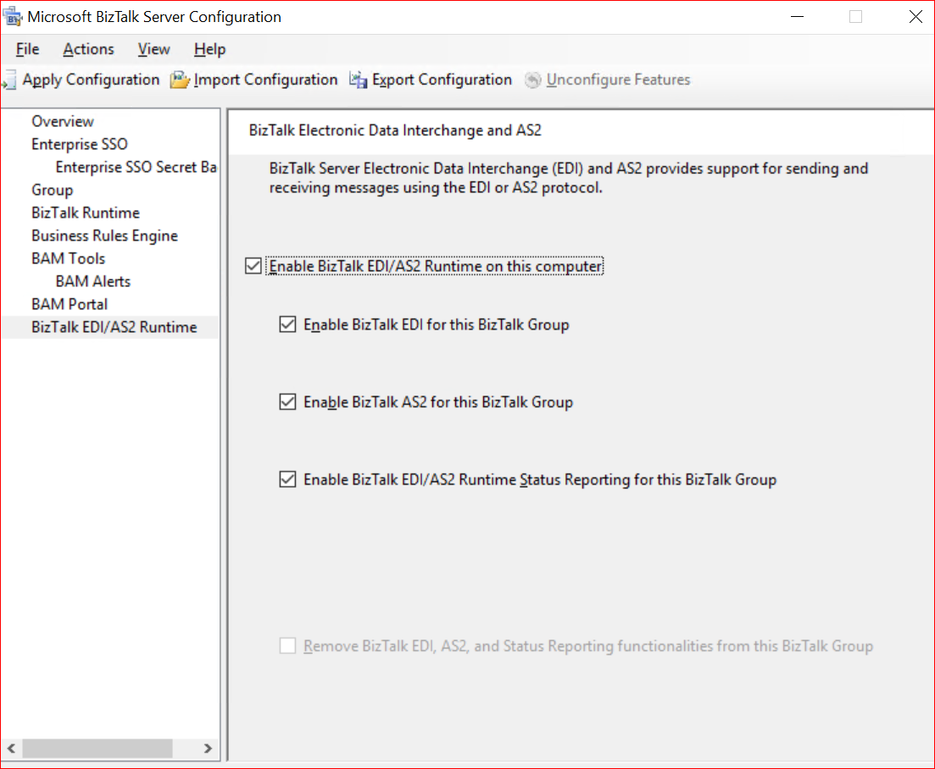Open the View menu
This screenshot has width=935, height=769.
[153, 49]
